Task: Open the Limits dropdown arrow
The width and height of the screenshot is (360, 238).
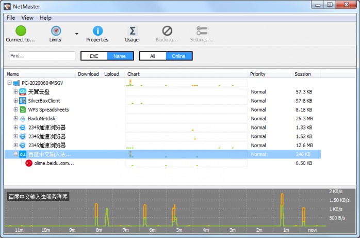Action: [x=77, y=34]
